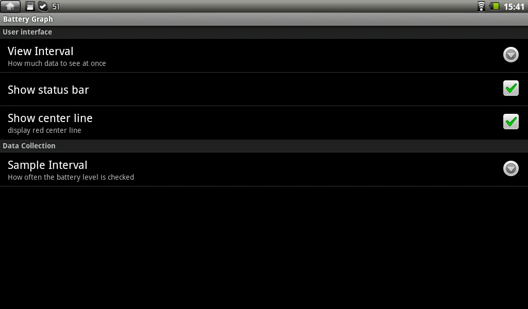Uncheck the Show status bar checkbox
Screen dimensions: 528x309
511,88
